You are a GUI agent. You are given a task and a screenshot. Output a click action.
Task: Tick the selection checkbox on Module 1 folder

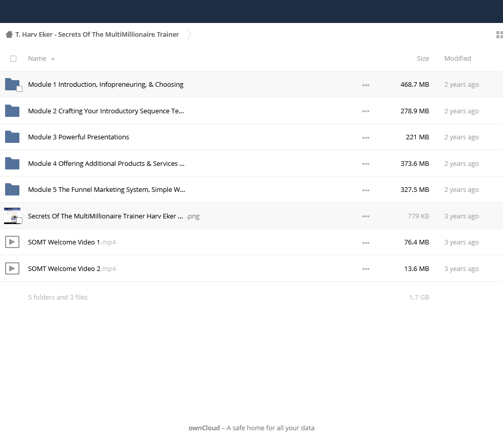click(x=19, y=89)
